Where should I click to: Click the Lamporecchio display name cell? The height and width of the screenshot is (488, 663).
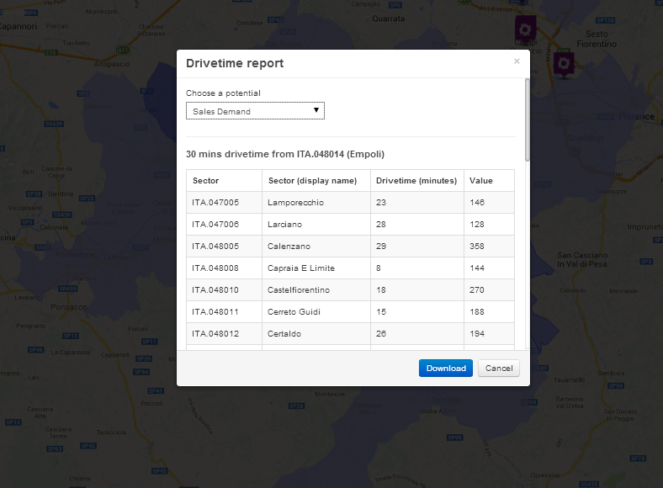click(x=316, y=203)
